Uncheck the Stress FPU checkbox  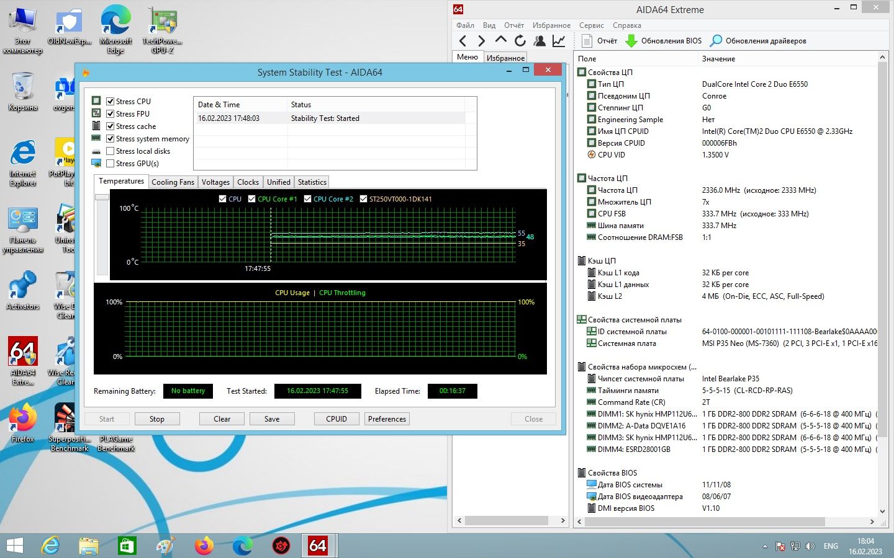click(110, 114)
